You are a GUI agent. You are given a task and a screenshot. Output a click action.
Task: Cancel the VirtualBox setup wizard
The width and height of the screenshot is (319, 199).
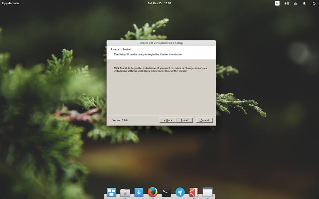[x=204, y=120]
